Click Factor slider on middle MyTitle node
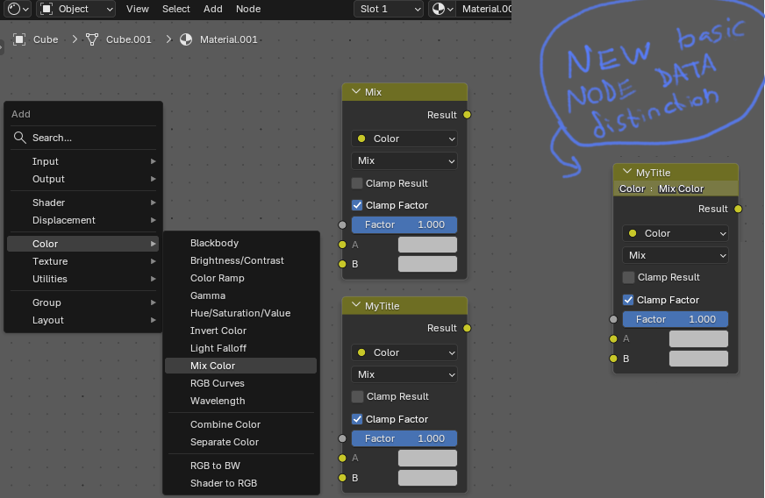Viewport: 765px width, 498px height. coord(404,438)
